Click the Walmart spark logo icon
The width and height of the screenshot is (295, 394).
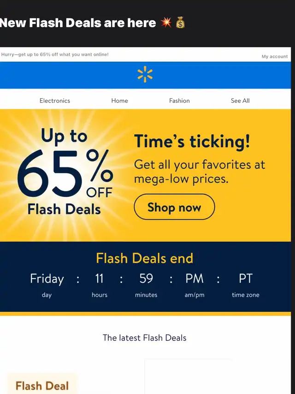click(145, 74)
